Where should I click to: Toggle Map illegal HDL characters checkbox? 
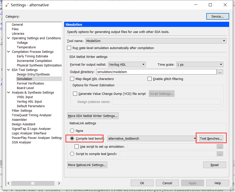pos(72,79)
